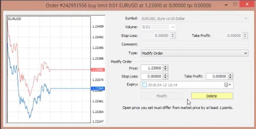The image size is (256, 129).
Task: Click the open price warning message text
Action: 177,108
